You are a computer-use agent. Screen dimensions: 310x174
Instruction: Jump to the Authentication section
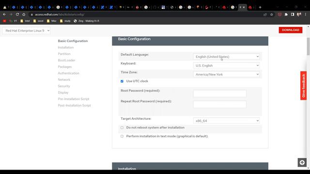68,73
